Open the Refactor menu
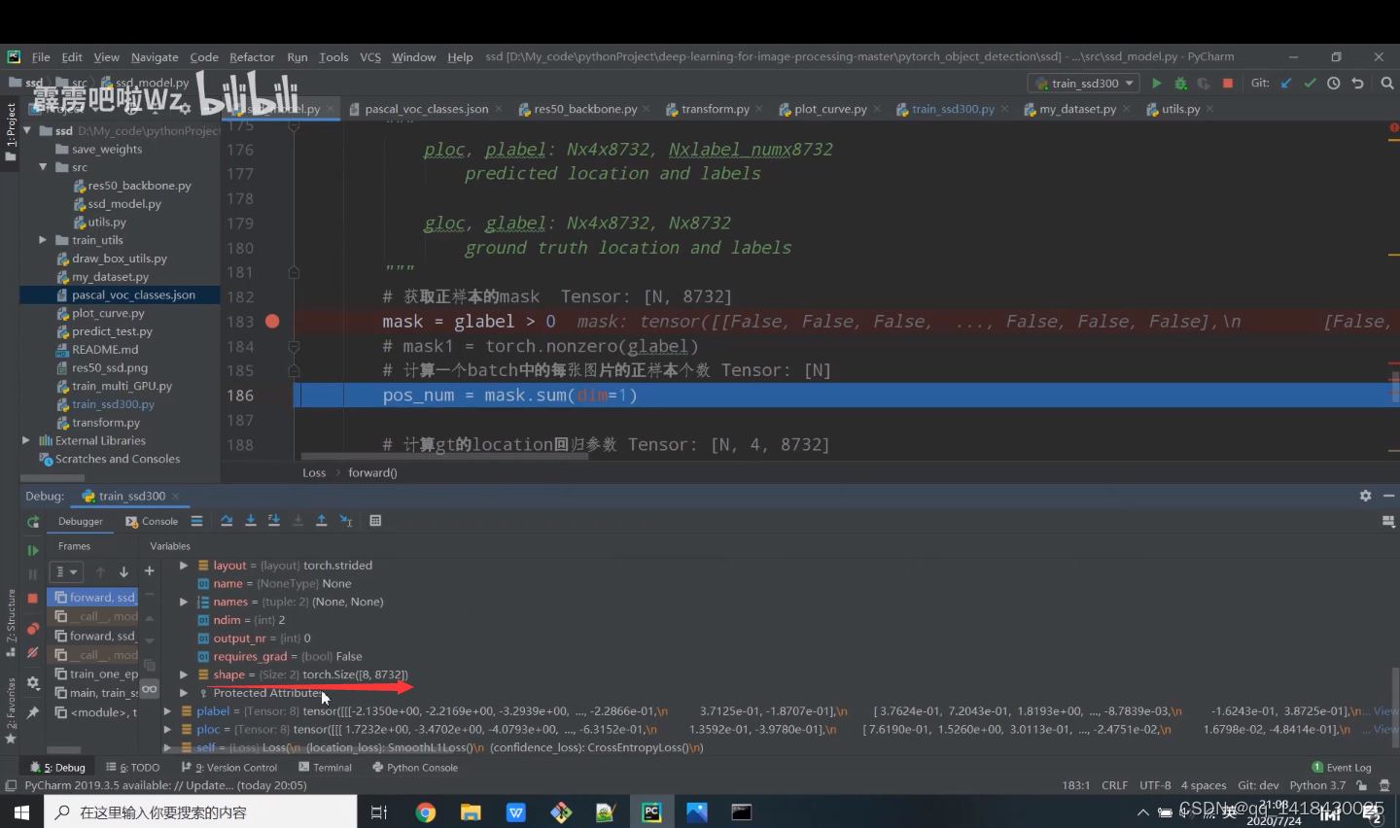1400x828 pixels. pyautogui.click(x=252, y=57)
